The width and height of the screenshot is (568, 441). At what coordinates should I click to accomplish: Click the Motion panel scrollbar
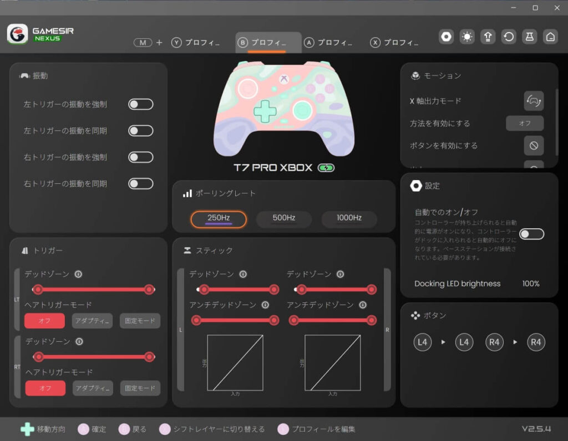pos(557,122)
